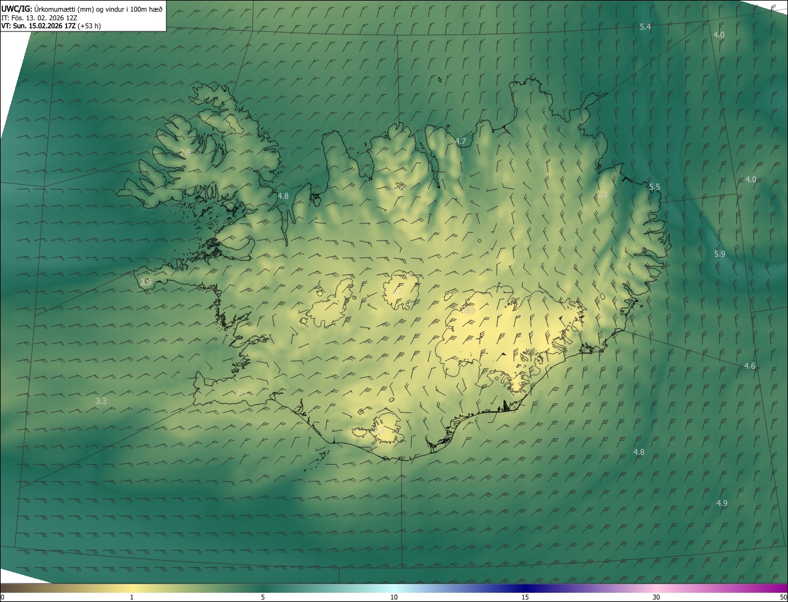Click the 5.9 value label off the east coast
The width and height of the screenshot is (788, 602).
(720, 254)
